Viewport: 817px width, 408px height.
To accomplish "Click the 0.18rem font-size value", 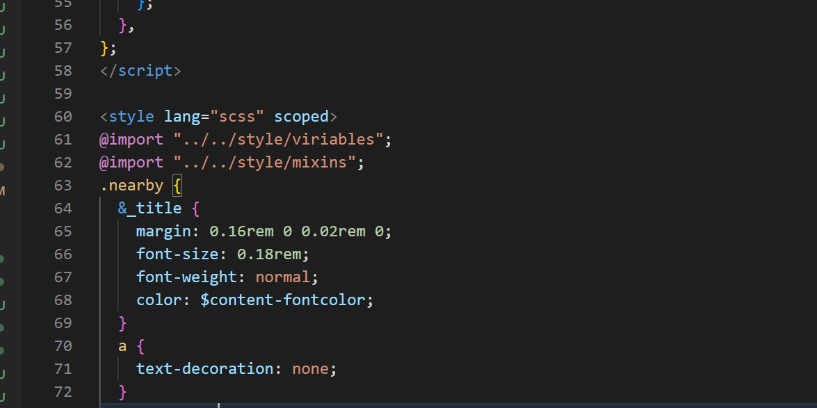I will (x=269, y=254).
